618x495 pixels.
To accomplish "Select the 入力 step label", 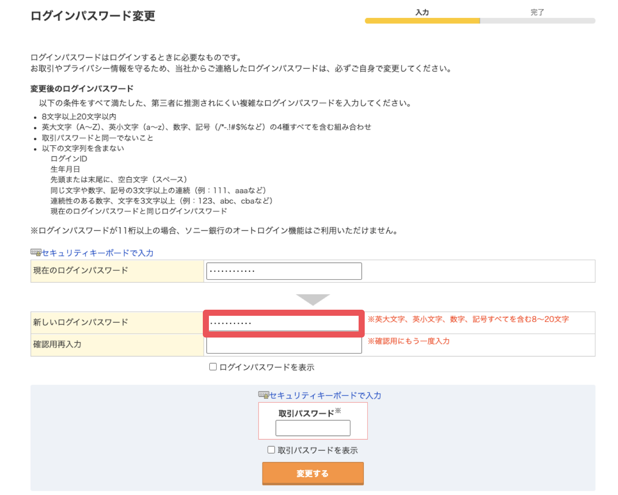I will point(422,12).
